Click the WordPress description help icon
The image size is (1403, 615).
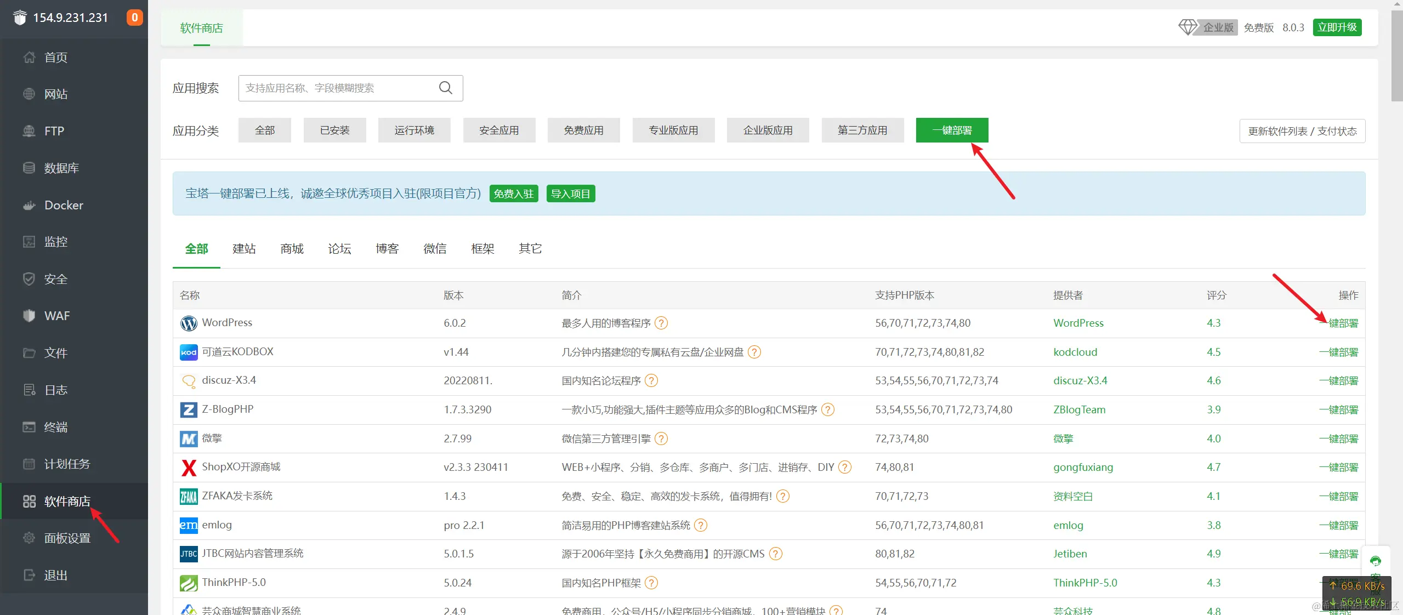pos(661,323)
